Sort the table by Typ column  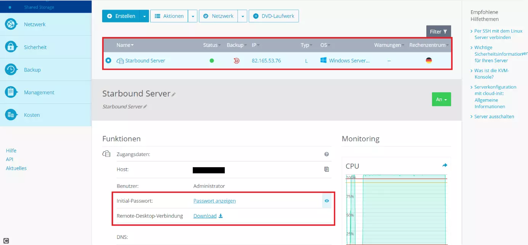point(306,45)
